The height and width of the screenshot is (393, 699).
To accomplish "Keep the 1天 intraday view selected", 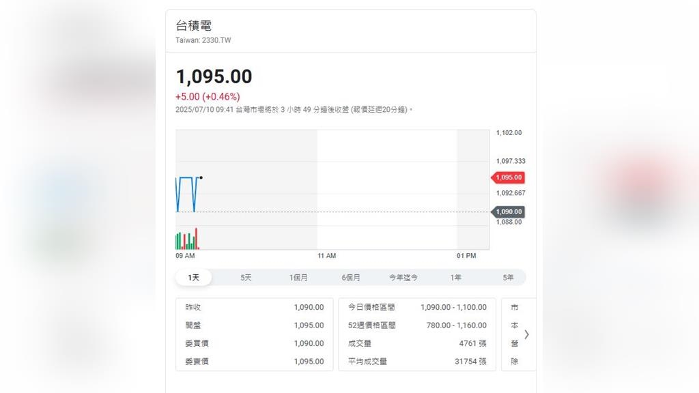I will coord(193,277).
